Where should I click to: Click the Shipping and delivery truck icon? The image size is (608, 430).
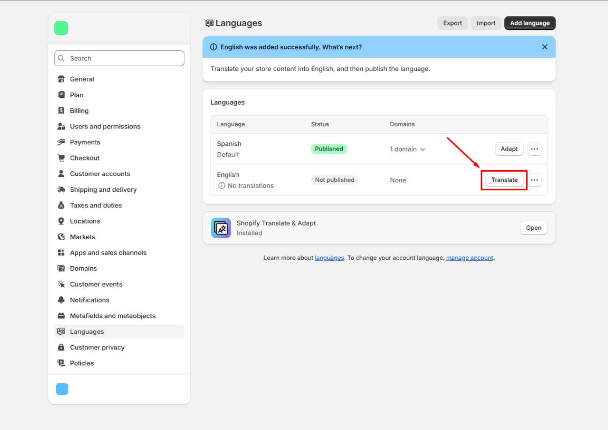(x=61, y=189)
